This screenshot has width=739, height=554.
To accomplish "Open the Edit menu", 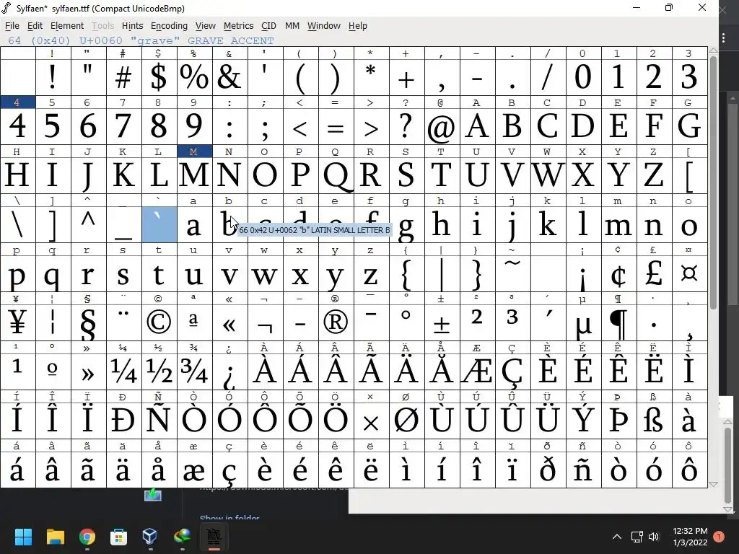I will pyautogui.click(x=35, y=26).
